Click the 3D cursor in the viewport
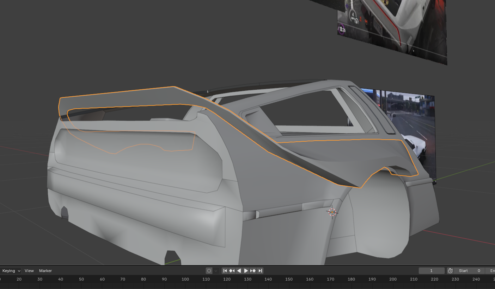The width and height of the screenshot is (495, 289). click(332, 212)
